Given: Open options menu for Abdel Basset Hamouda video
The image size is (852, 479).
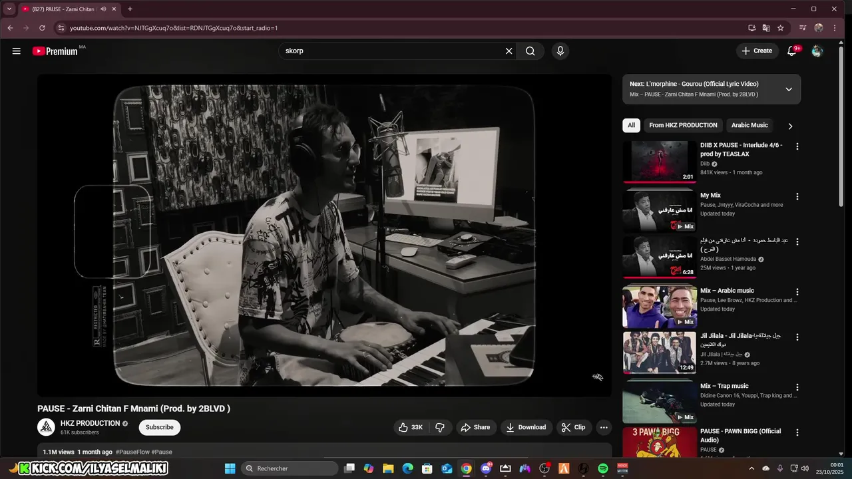Looking at the screenshot, I should coord(797,241).
